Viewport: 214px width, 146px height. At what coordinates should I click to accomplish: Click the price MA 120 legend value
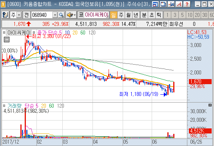92,32
